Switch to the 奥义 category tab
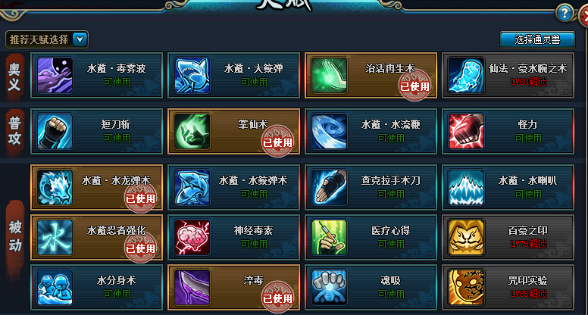This screenshot has height=315, width=588. [14, 76]
